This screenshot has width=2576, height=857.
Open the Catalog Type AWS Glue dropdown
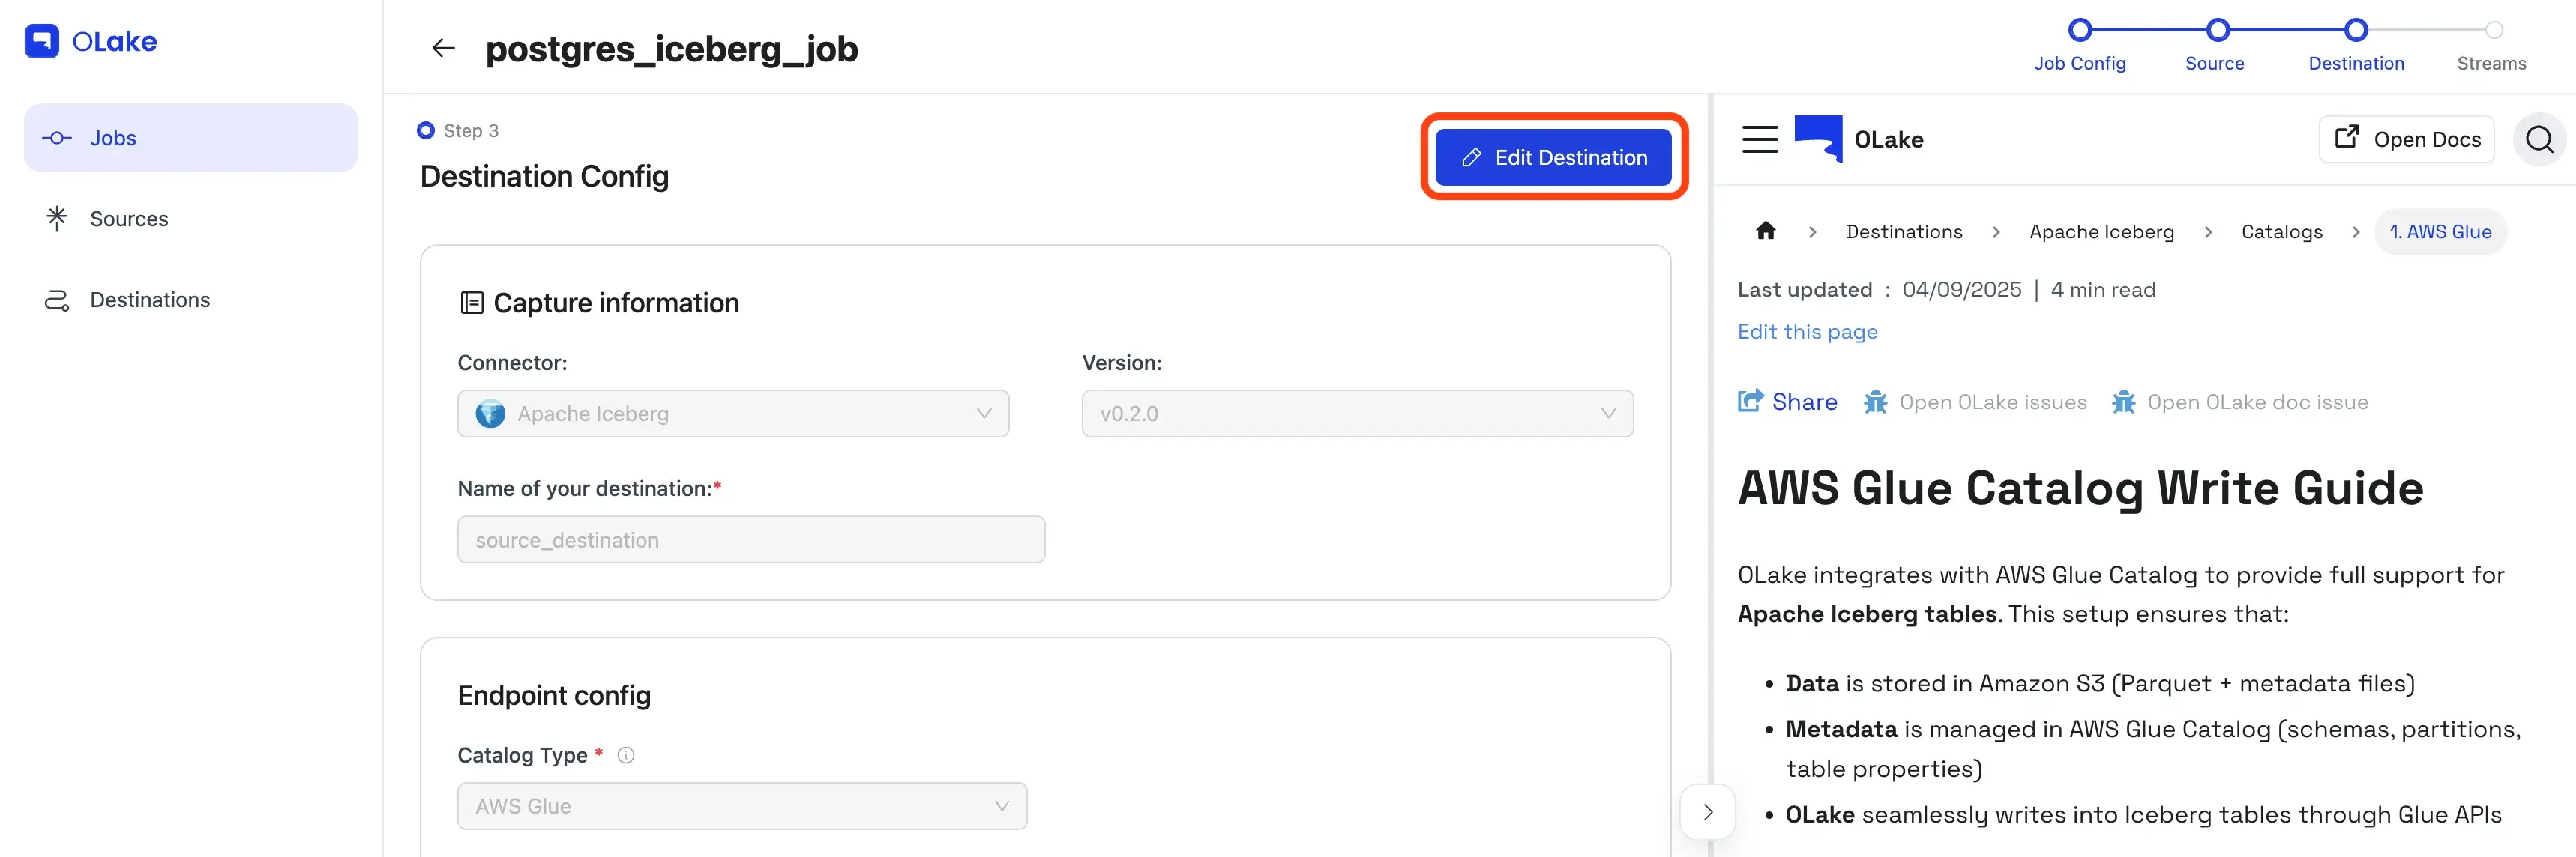(742, 806)
